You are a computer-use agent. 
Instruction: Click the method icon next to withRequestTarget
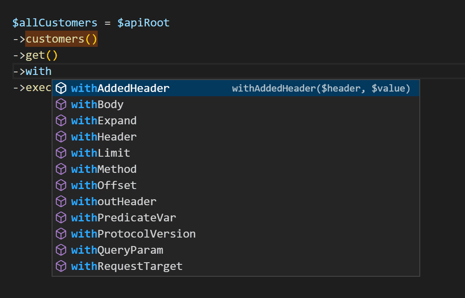61,266
